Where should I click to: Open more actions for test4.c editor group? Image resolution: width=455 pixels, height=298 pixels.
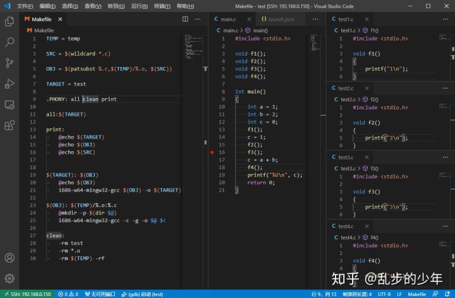coord(446,226)
